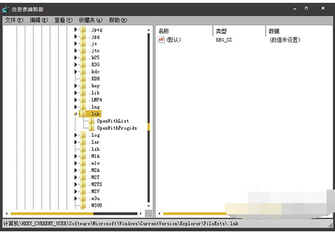Click the (数值未设置) data cell
This screenshot has height=233, width=335.
pyautogui.click(x=285, y=40)
